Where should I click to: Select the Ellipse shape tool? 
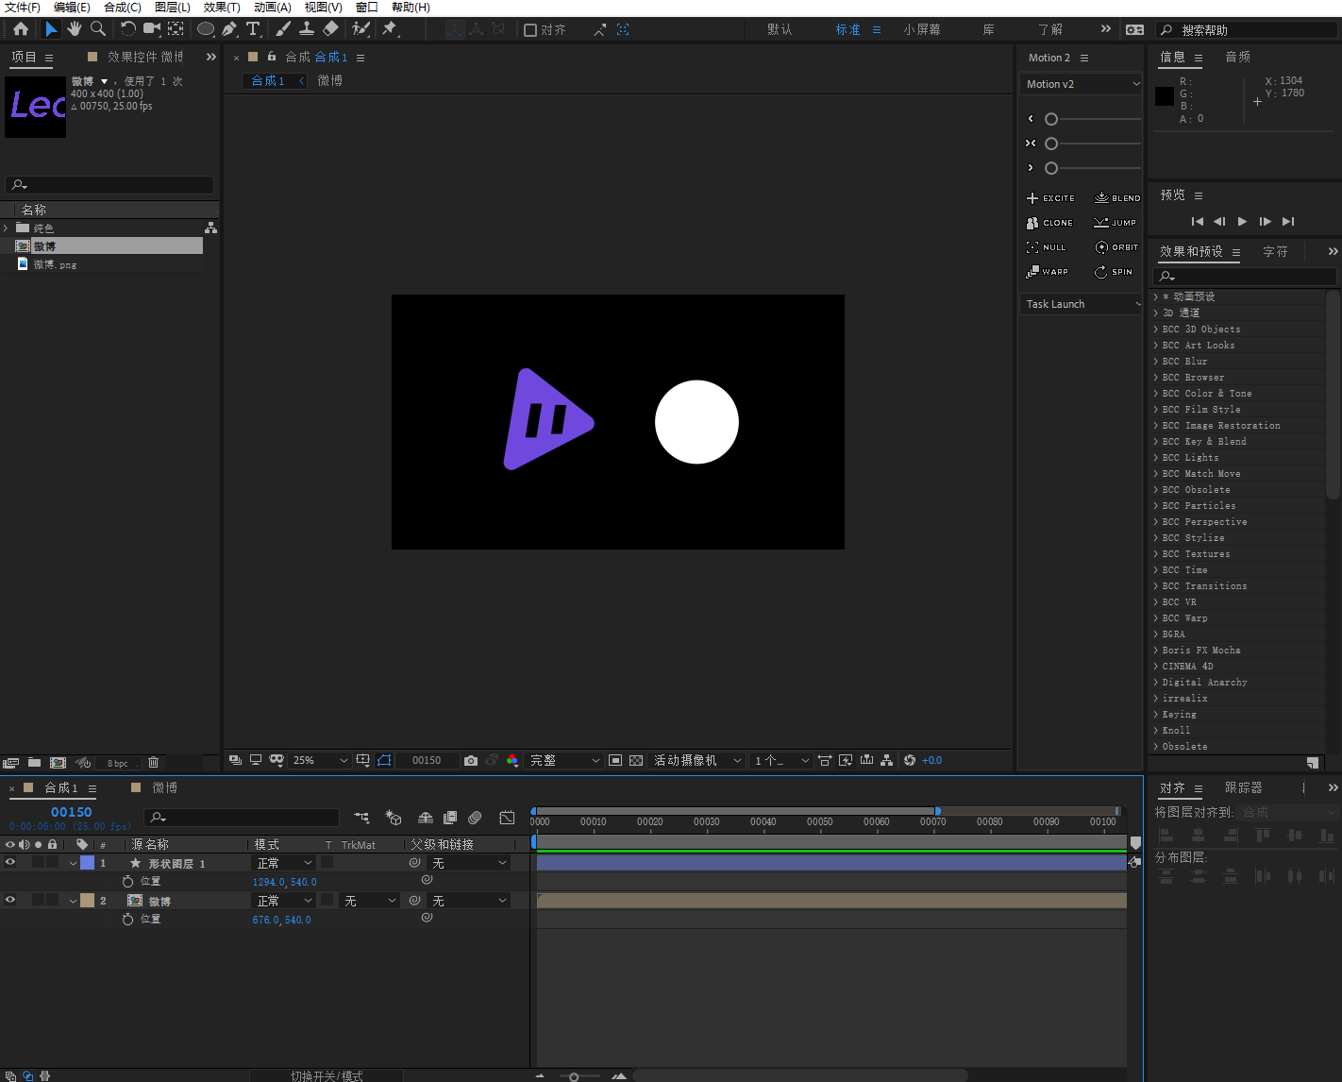206,29
